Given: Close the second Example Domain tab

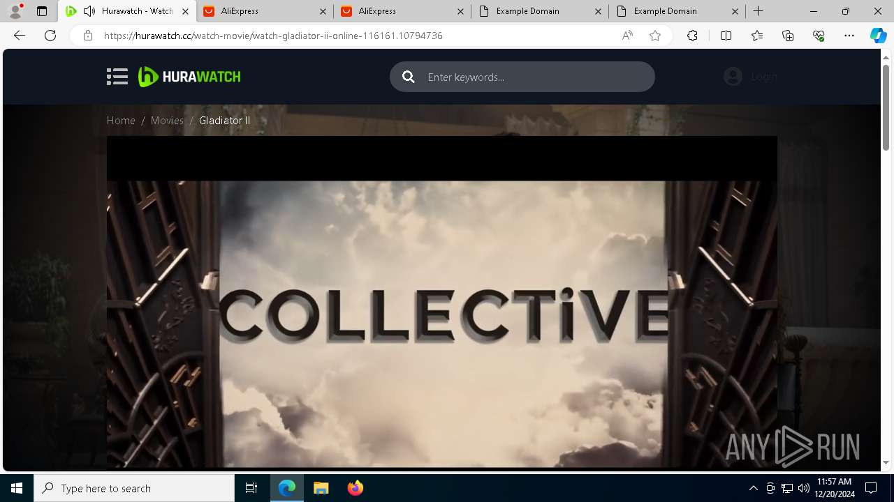Looking at the screenshot, I should (735, 11).
